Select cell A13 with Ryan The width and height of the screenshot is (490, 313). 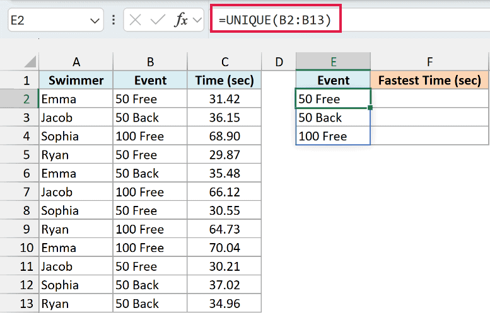[x=76, y=304]
